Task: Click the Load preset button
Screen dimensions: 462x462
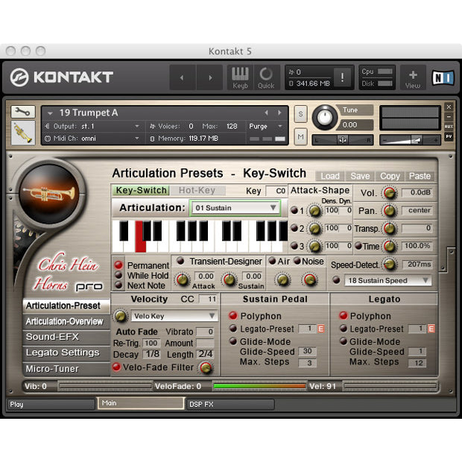Action: pyautogui.click(x=329, y=176)
